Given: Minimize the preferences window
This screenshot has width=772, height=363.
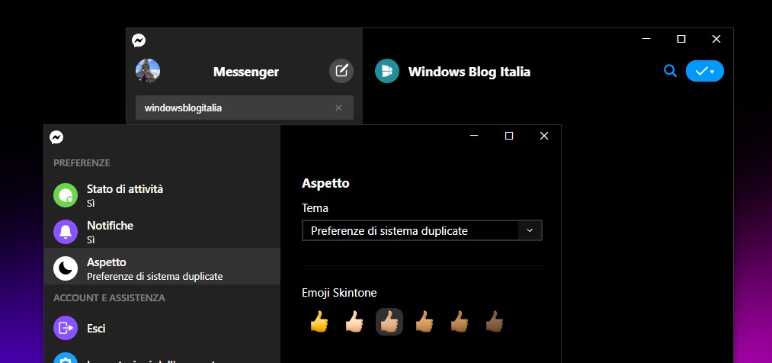Looking at the screenshot, I should coord(474,136).
